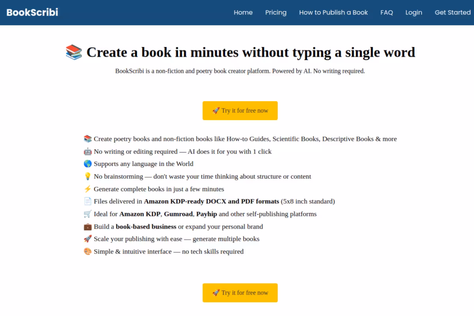Click the BookScribi logo
This screenshot has height=316, width=474.
[32, 12]
